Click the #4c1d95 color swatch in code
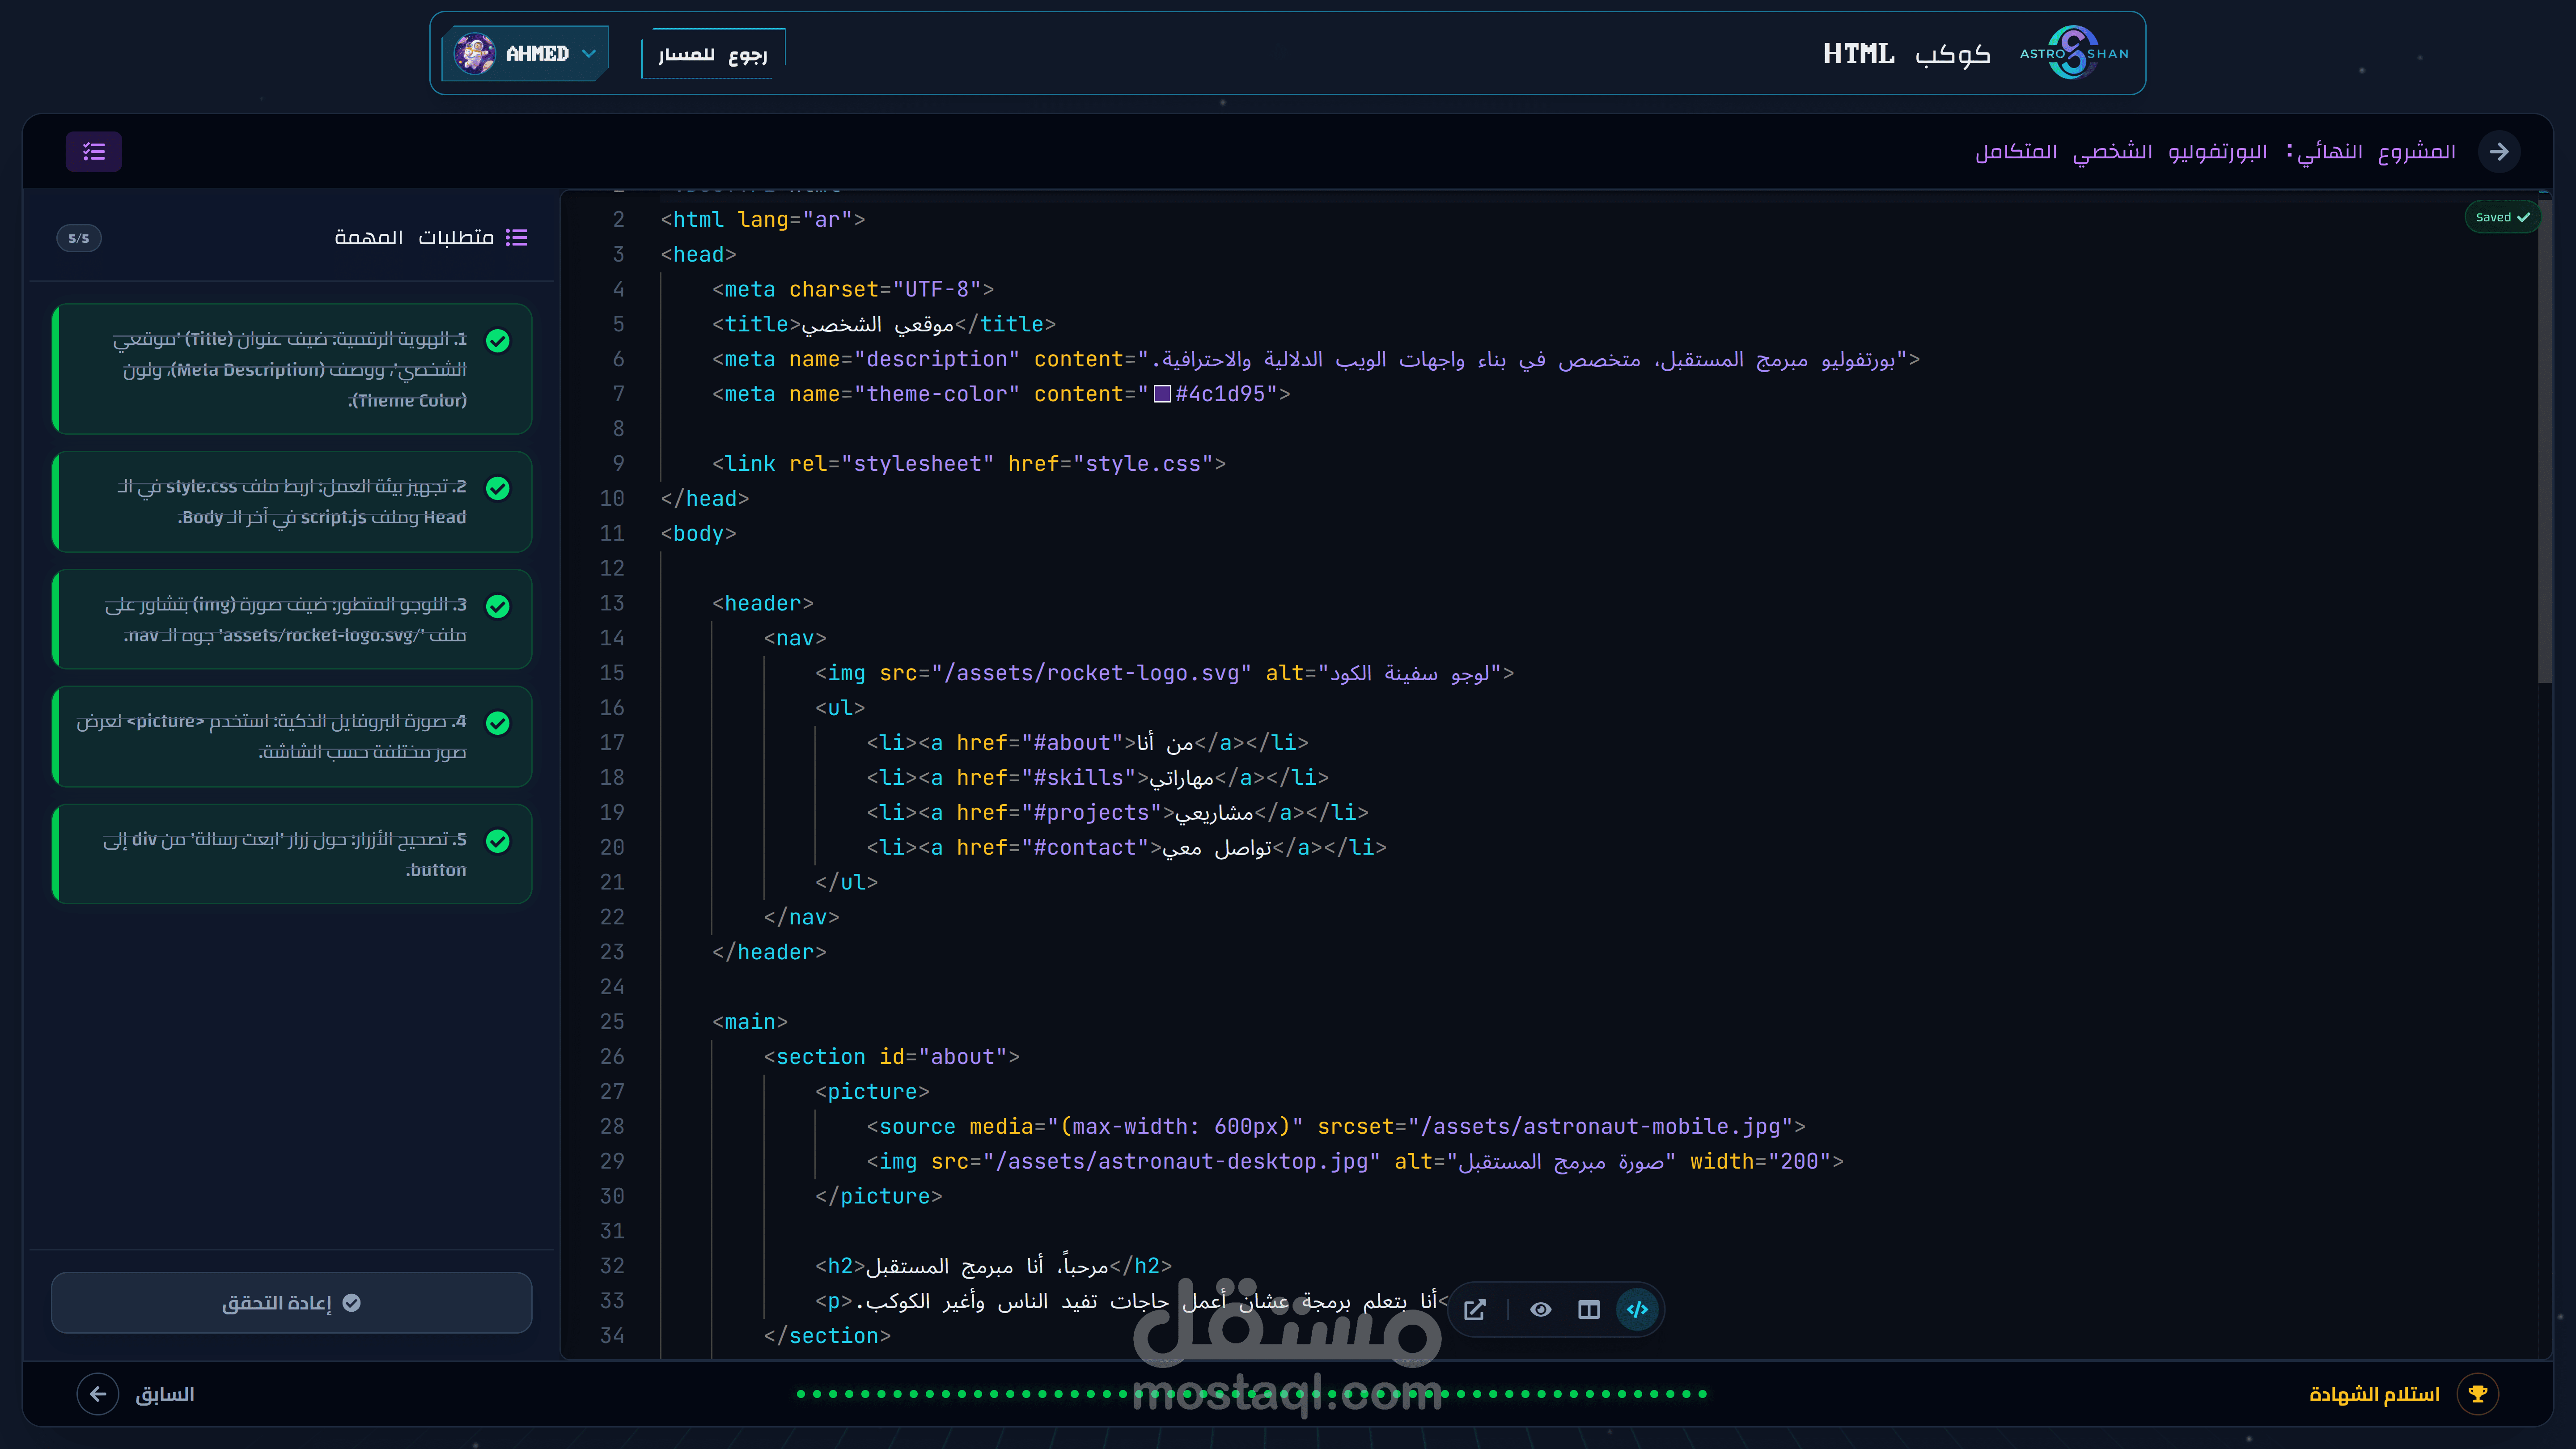This screenshot has height=1449, width=2576. 1162,394
